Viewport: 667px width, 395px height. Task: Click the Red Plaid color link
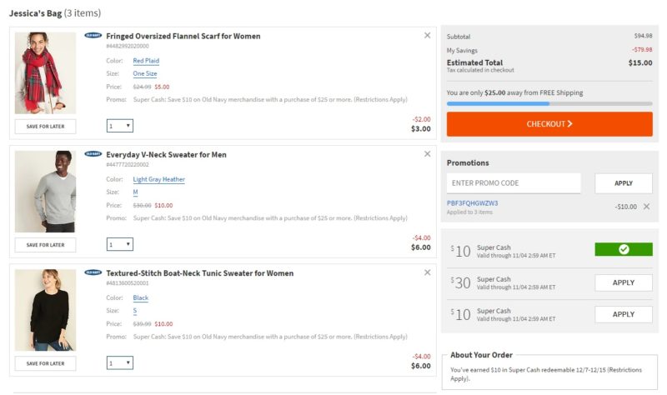[x=146, y=61]
